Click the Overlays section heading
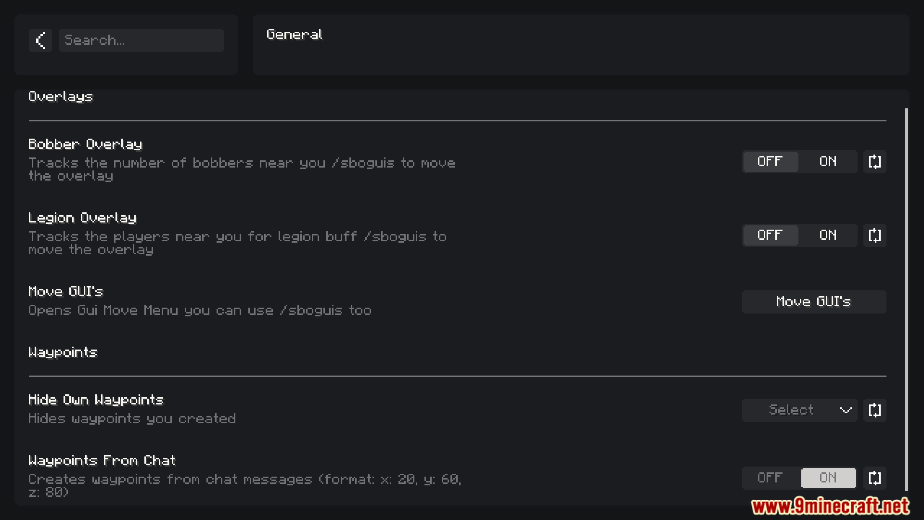This screenshot has height=520, width=924. click(x=61, y=97)
